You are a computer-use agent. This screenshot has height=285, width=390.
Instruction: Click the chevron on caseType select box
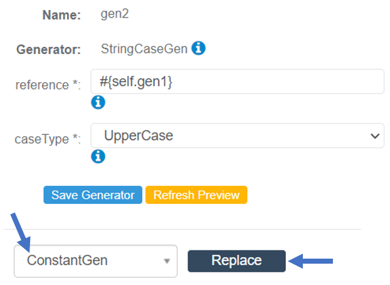[374, 136]
